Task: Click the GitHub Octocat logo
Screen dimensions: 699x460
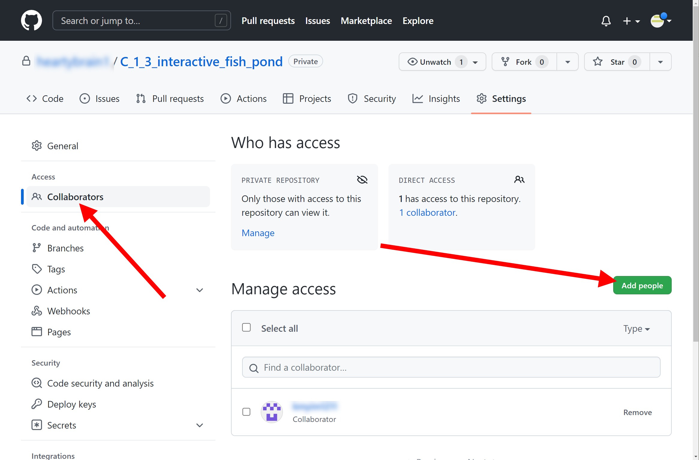Action: 31,20
